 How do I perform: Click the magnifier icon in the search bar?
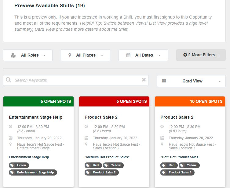[8, 80]
